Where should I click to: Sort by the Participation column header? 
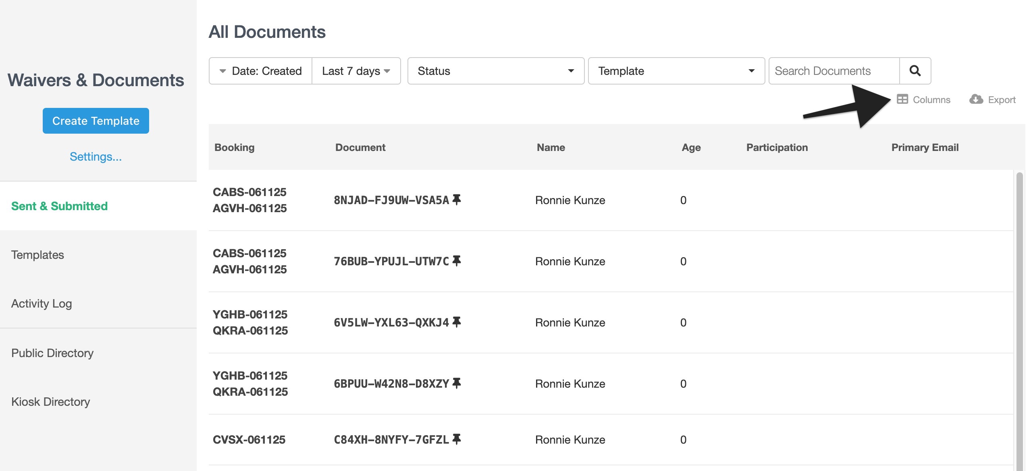(777, 147)
